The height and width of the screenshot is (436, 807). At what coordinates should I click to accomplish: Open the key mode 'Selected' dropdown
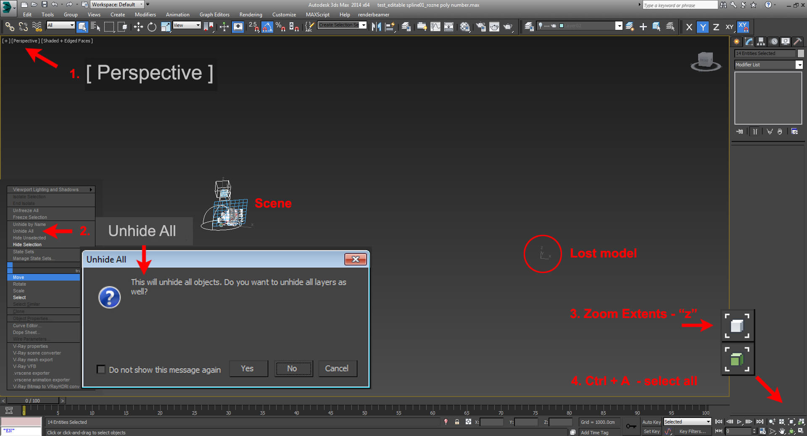tap(687, 422)
